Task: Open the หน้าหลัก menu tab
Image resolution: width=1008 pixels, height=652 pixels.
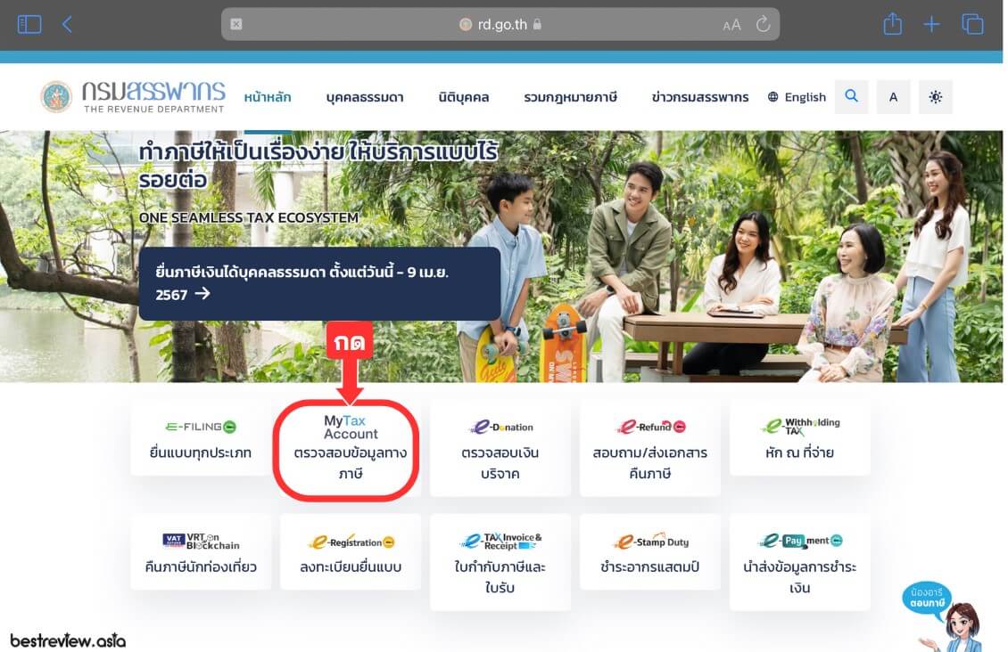Action: coord(268,98)
